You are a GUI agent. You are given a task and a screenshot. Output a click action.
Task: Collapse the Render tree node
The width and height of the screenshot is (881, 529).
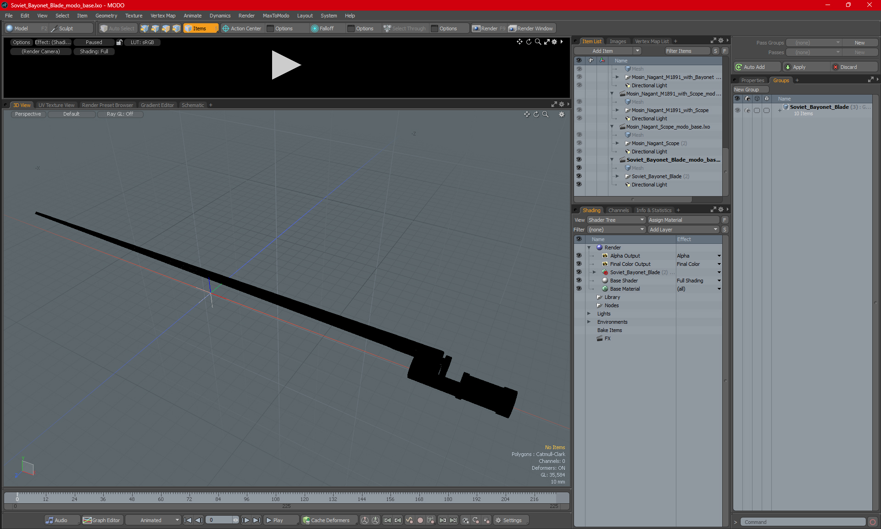[589, 248]
